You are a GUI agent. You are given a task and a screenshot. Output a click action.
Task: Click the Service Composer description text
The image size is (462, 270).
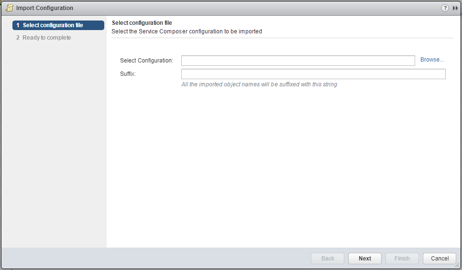(187, 31)
